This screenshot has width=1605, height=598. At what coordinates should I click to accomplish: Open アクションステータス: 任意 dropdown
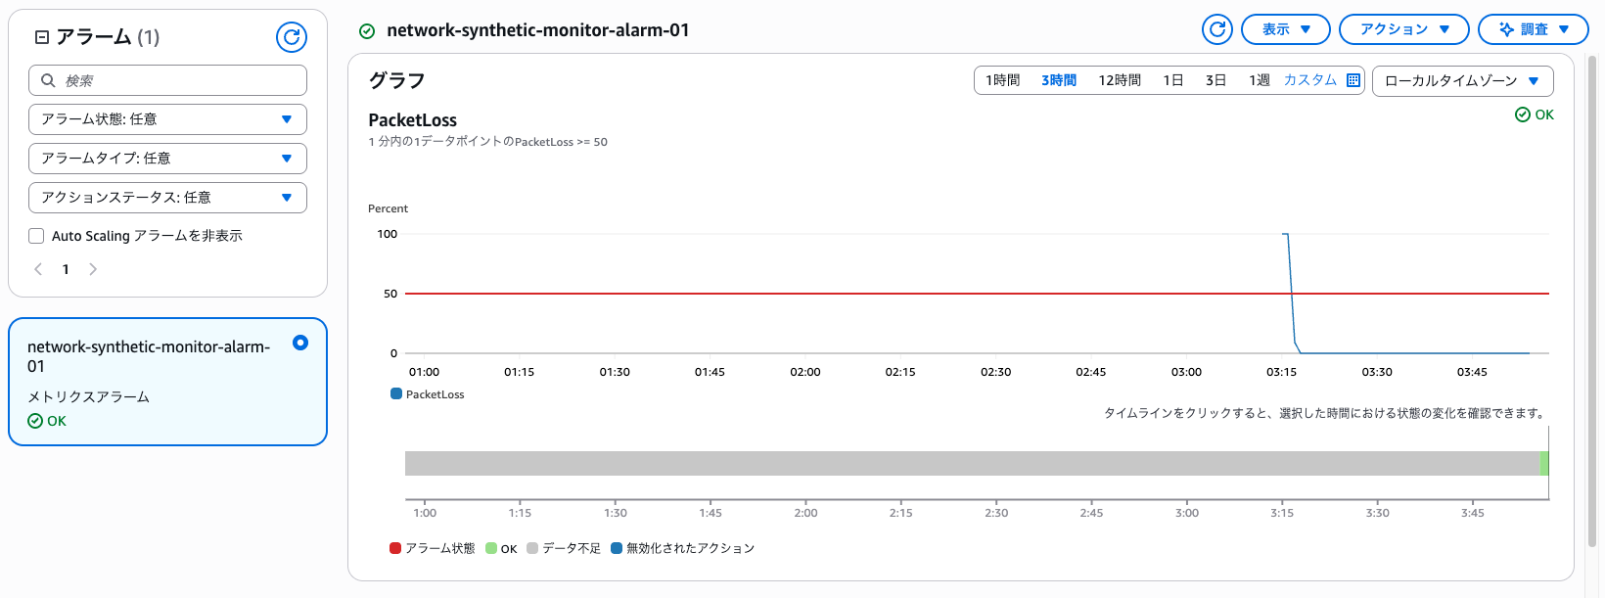[x=167, y=198]
